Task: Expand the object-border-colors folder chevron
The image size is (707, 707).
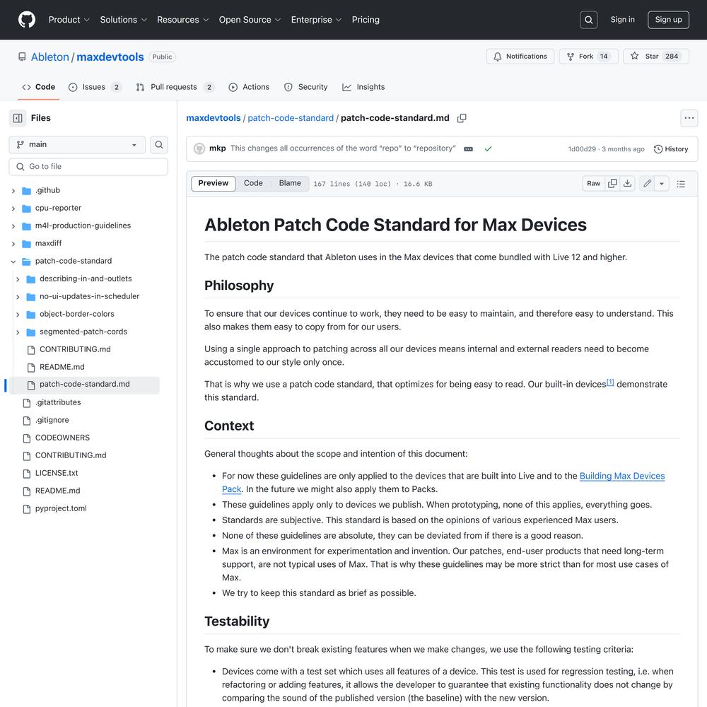Action: [18, 315]
